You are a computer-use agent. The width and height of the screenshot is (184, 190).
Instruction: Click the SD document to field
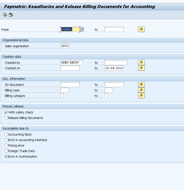click(x=114, y=85)
